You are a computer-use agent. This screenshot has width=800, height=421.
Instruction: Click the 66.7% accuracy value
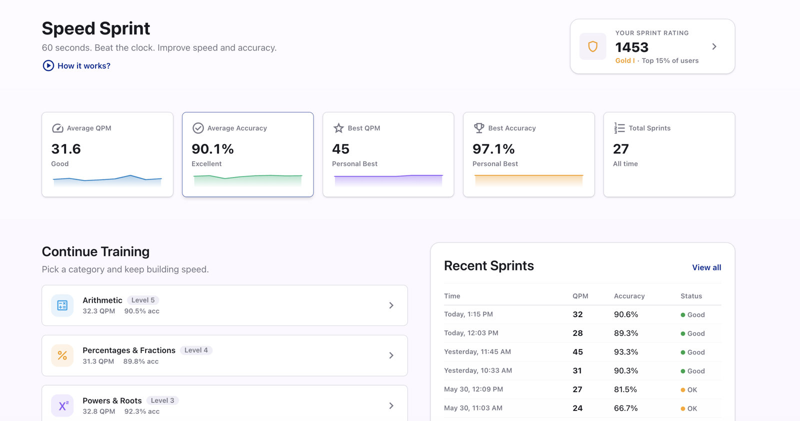[x=626, y=408]
